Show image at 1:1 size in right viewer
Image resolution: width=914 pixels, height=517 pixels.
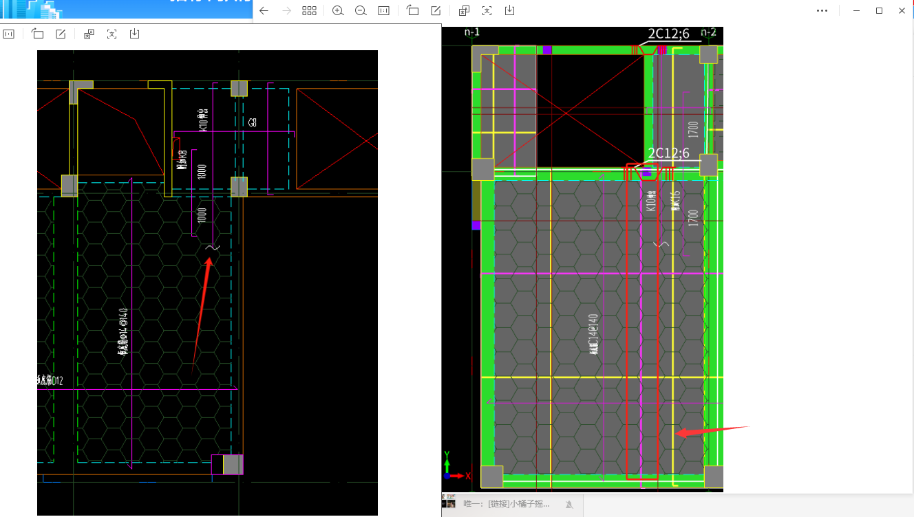383,11
